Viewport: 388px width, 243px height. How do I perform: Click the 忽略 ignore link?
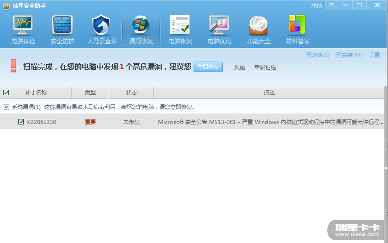(x=240, y=68)
